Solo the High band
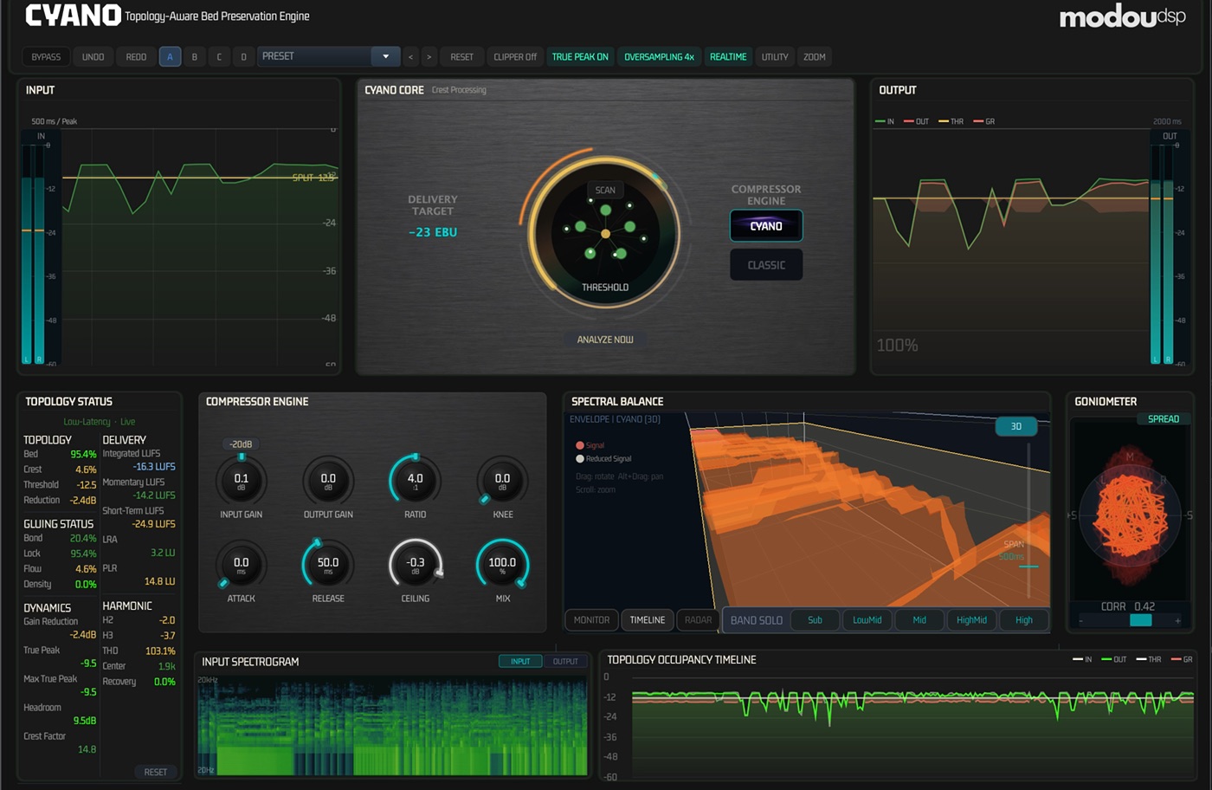 pos(1024,620)
